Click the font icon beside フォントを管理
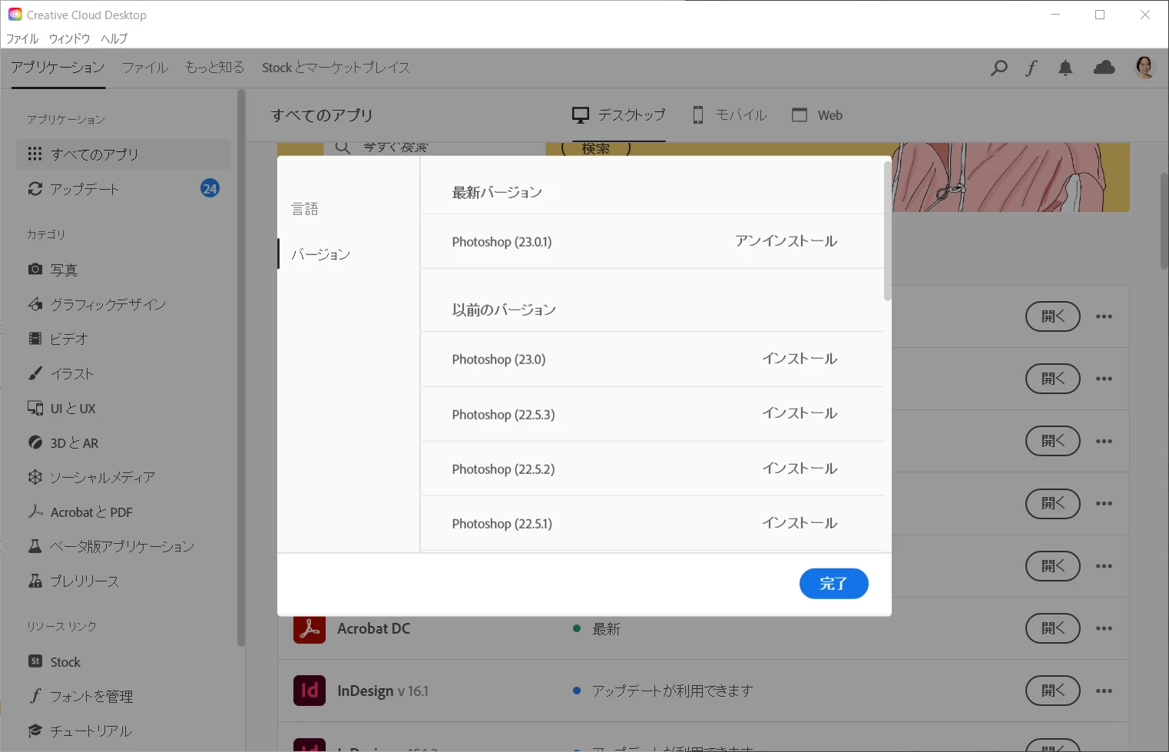 click(35, 696)
